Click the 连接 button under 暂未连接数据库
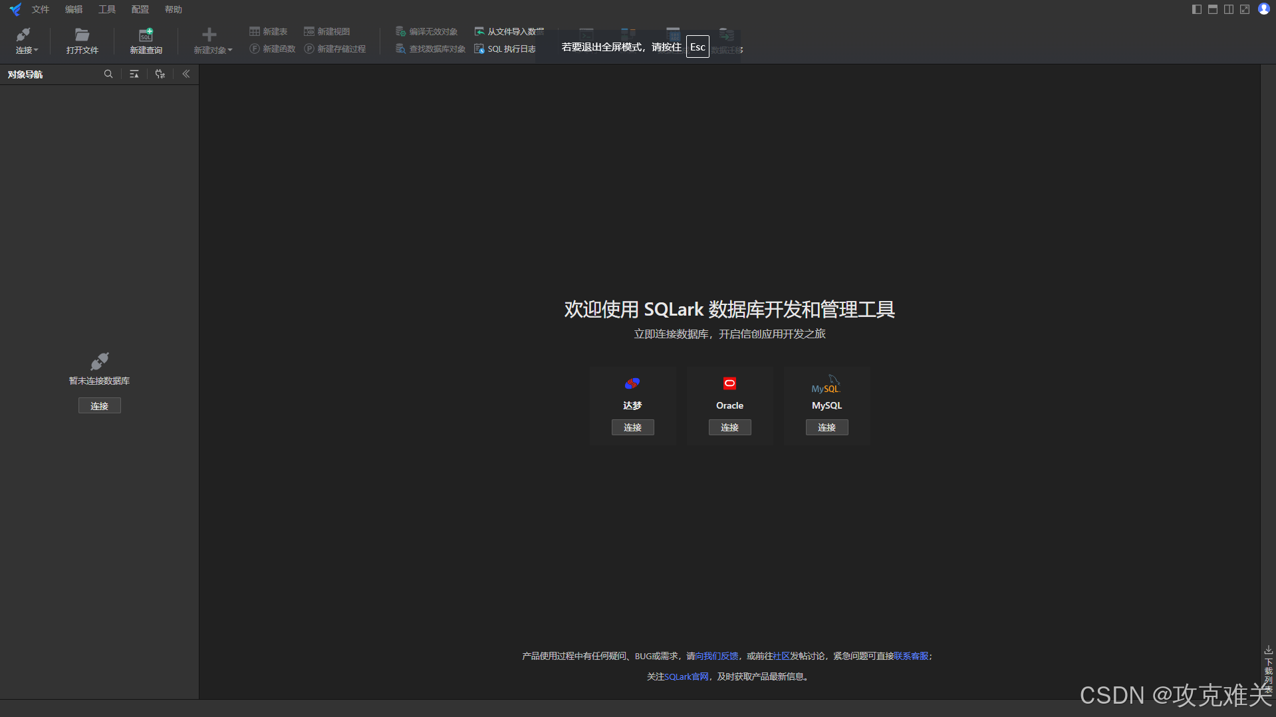Viewport: 1276px width, 717px height. point(100,406)
